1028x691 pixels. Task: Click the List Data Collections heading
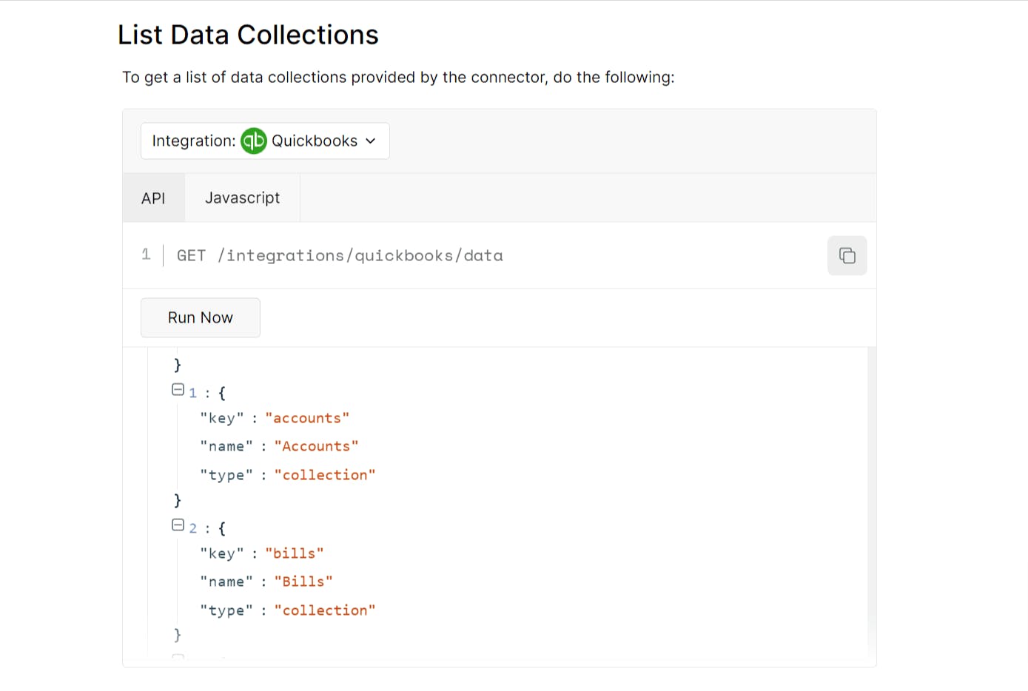(x=248, y=35)
